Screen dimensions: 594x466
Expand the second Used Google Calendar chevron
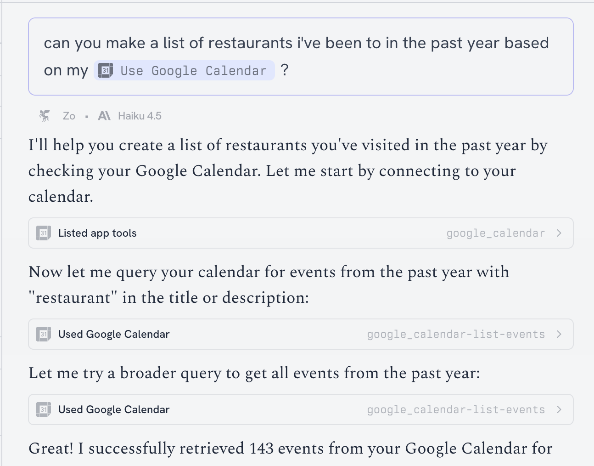click(559, 409)
